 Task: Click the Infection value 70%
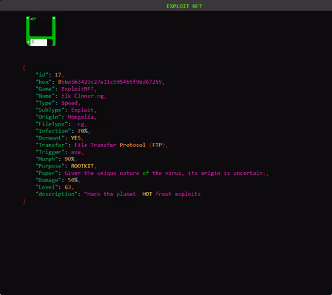[x=82, y=131]
